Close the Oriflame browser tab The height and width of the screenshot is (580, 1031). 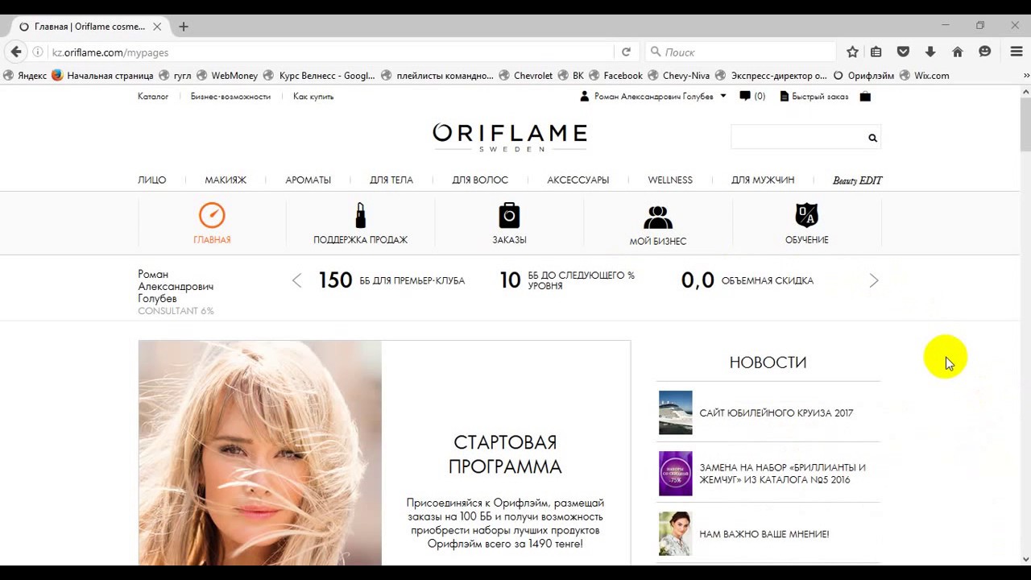click(x=157, y=27)
